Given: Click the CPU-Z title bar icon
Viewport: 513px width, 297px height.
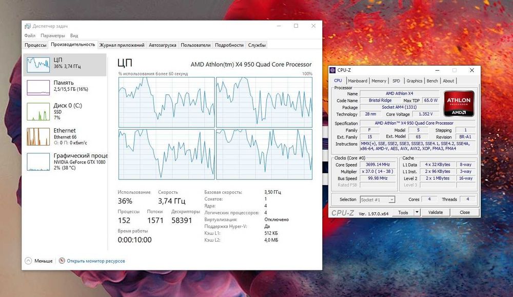Looking at the screenshot, I should coord(333,70).
